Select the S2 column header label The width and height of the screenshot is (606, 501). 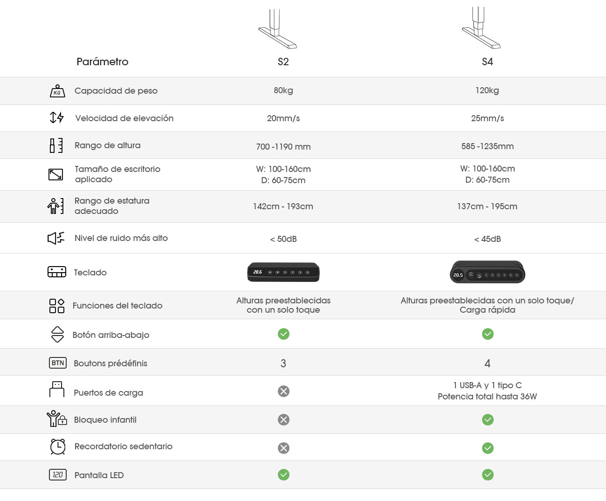(283, 62)
